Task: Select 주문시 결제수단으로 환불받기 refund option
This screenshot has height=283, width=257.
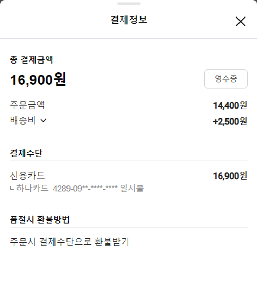Action: [70, 242]
